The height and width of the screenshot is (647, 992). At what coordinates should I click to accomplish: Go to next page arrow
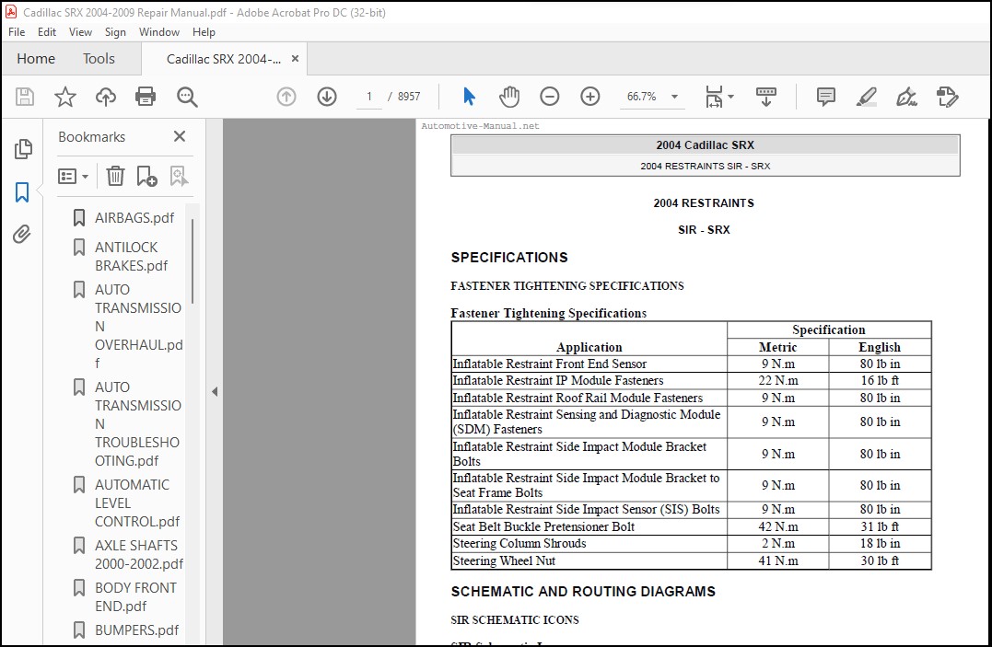(x=327, y=97)
